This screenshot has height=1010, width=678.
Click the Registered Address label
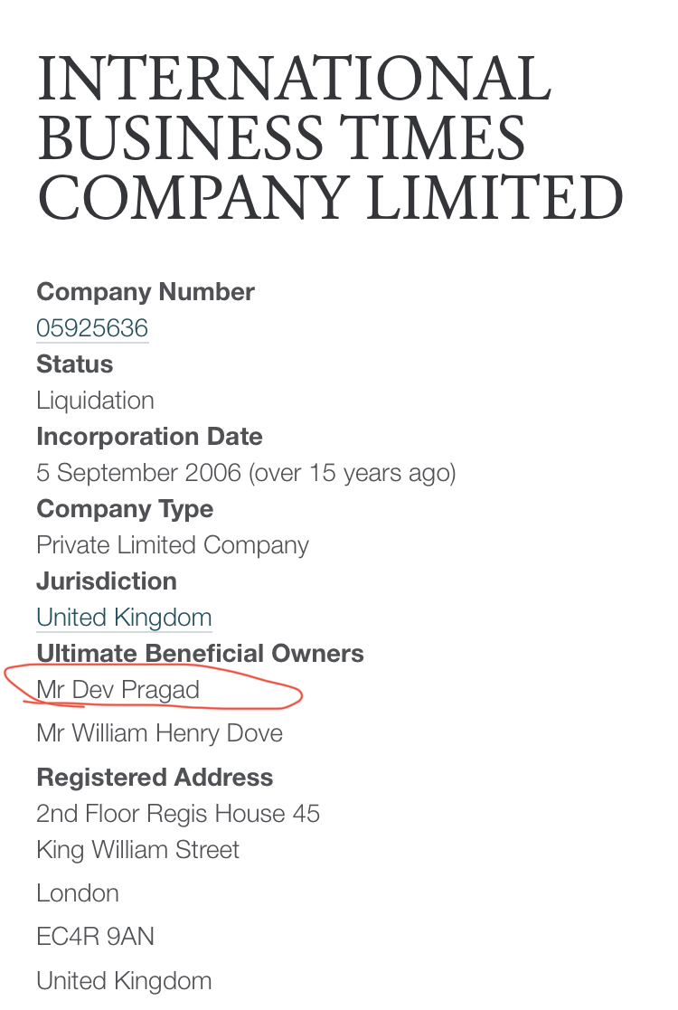(155, 778)
